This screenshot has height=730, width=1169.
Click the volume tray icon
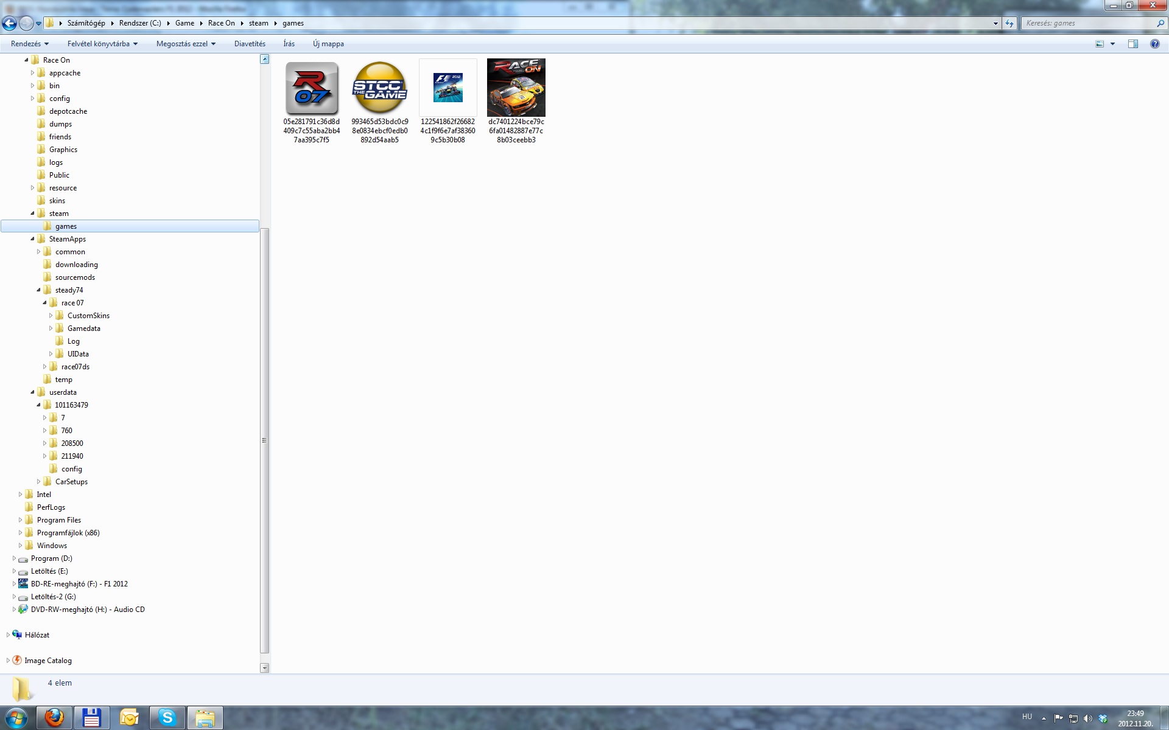click(1088, 718)
